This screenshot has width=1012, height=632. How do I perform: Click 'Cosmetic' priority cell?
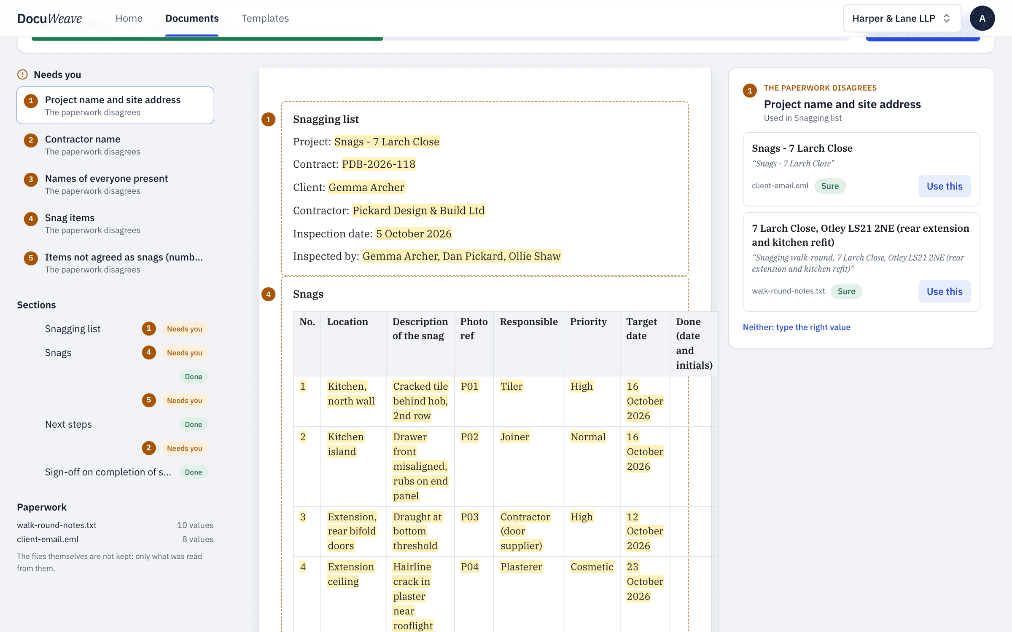click(592, 567)
